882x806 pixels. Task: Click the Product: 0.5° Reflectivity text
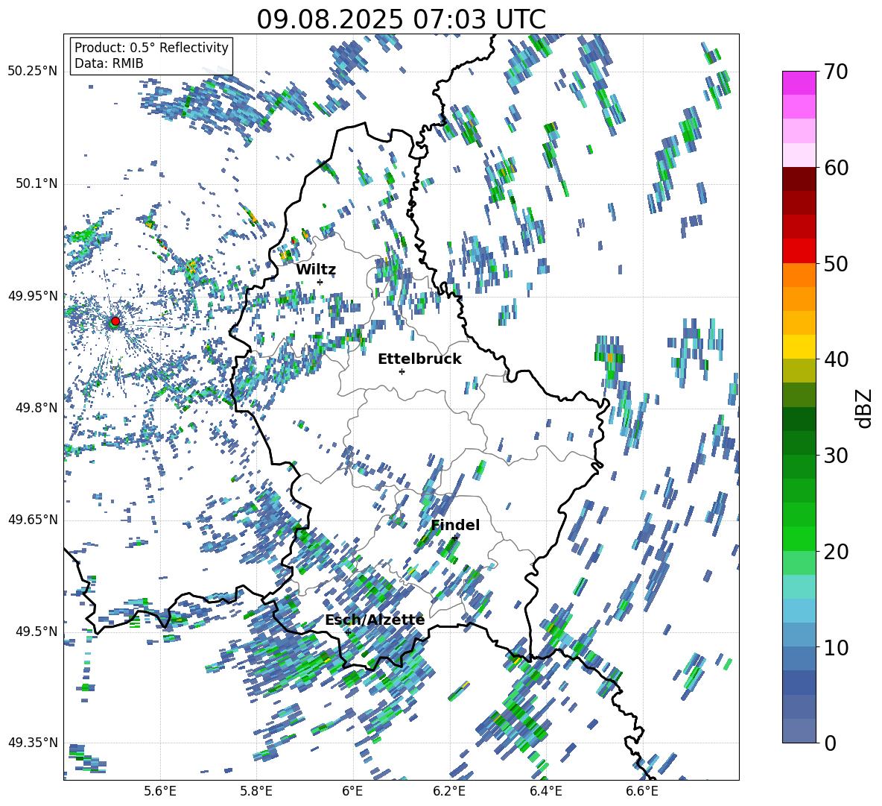point(151,48)
